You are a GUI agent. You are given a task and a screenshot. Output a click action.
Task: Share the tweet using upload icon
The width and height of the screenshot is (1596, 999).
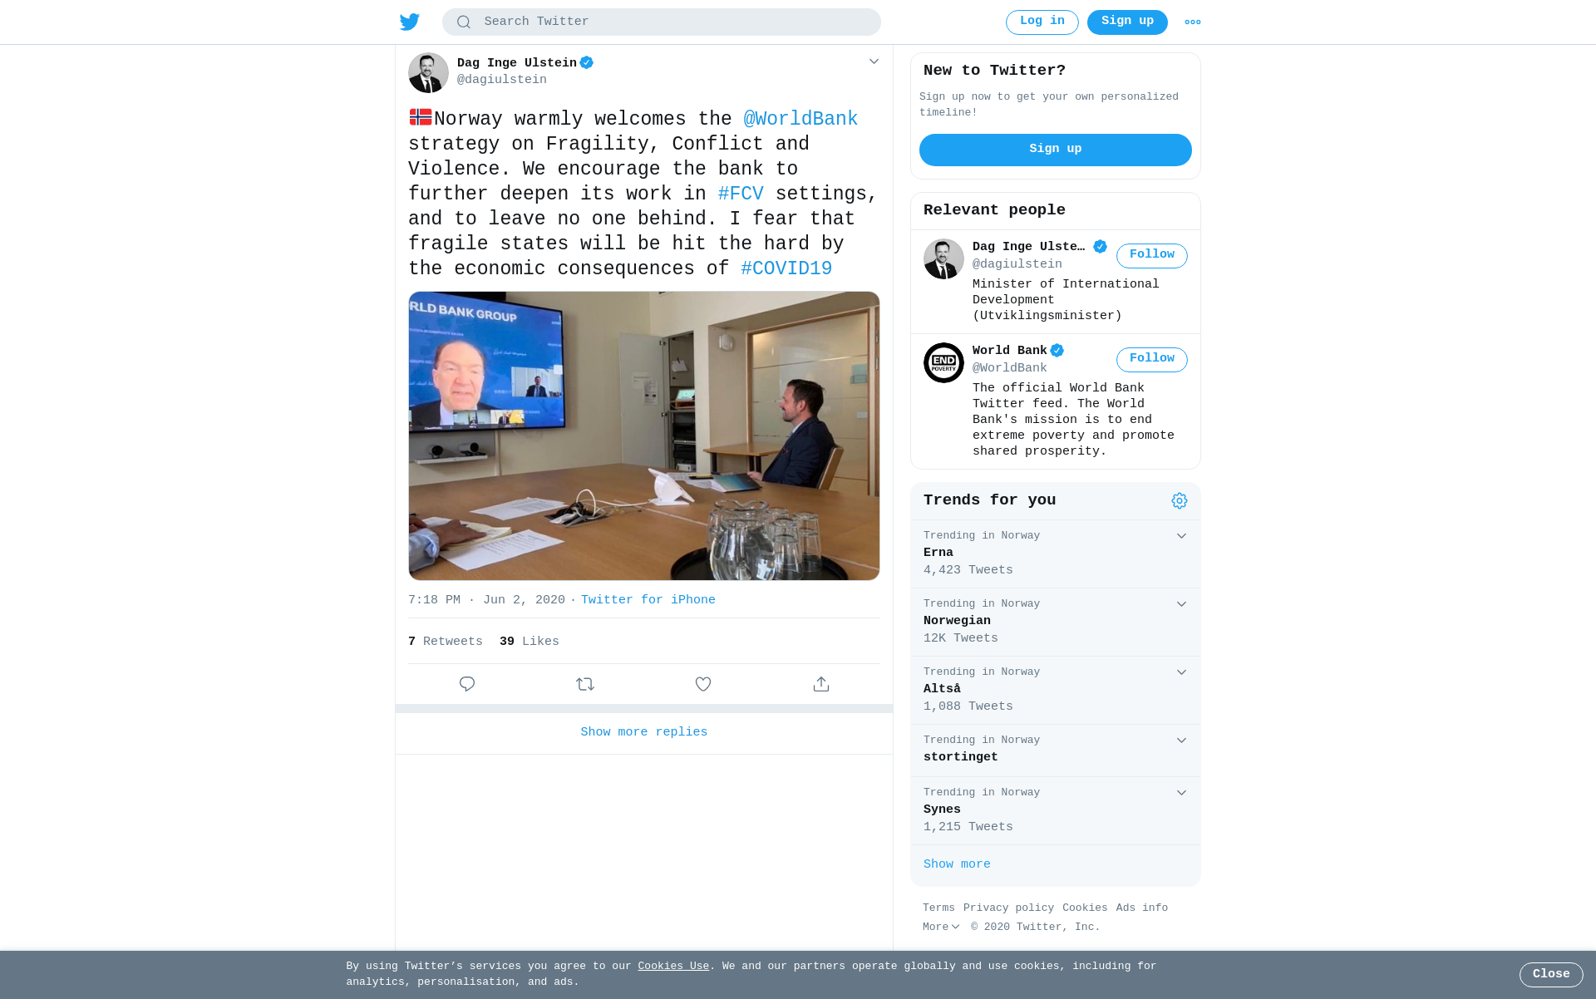click(821, 684)
